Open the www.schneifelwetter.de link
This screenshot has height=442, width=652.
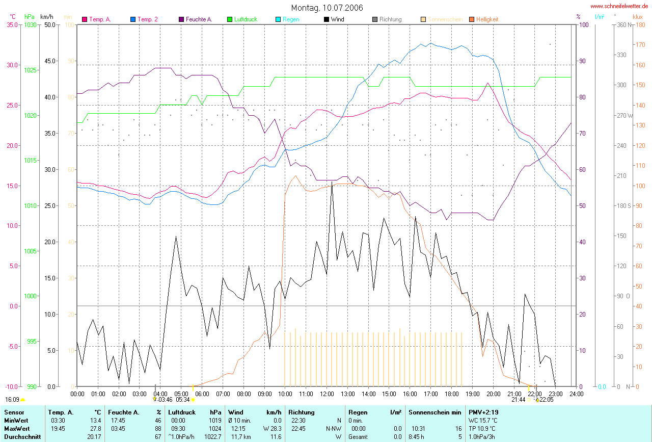tap(620, 6)
